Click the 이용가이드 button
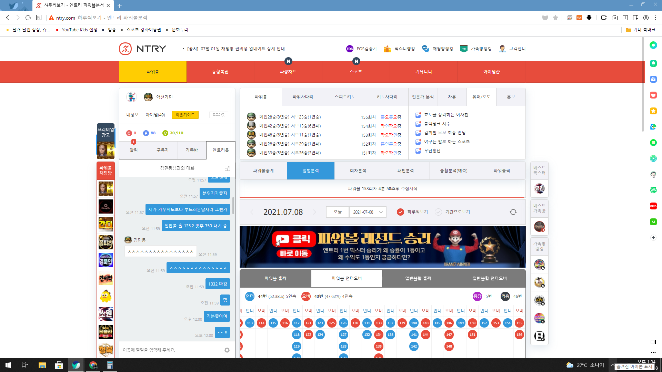The image size is (662, 372). (x=185, y=115)
